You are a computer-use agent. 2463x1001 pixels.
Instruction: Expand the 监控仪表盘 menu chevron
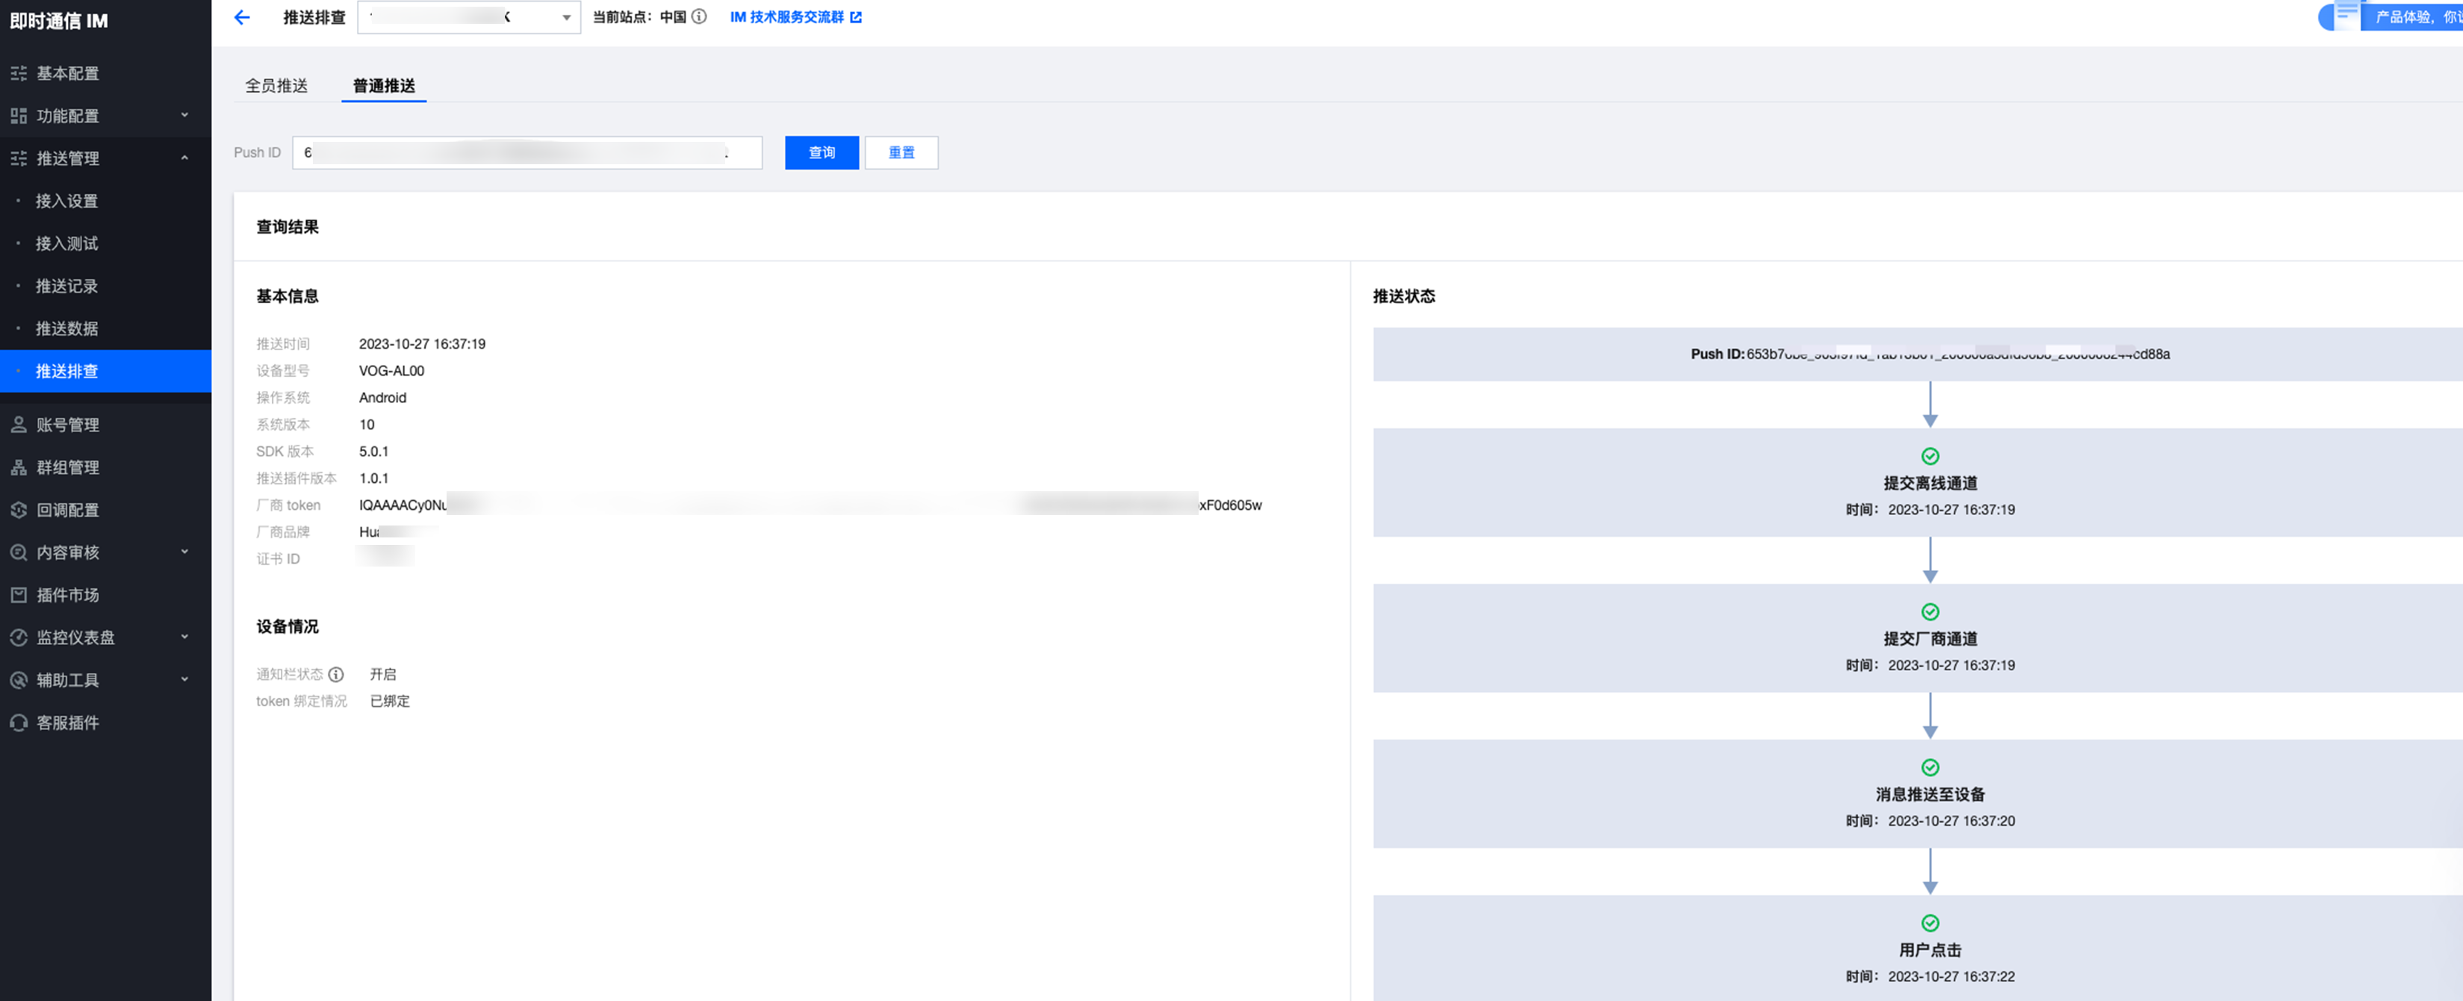184,637
